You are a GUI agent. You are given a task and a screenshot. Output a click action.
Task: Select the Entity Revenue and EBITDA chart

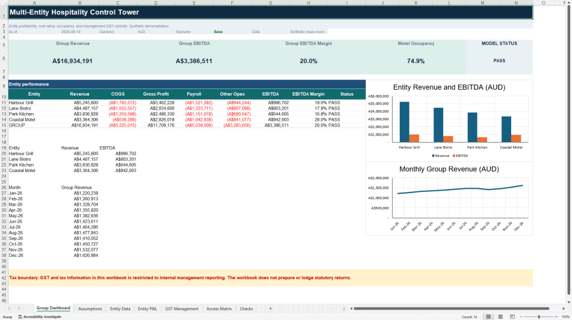pos(449,121)
